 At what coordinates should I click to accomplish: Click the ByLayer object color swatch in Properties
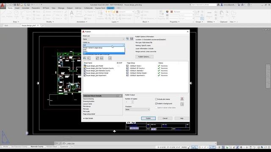171,12
